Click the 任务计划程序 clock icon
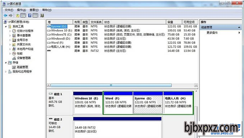244x138 pixels. tap(14, 31)
